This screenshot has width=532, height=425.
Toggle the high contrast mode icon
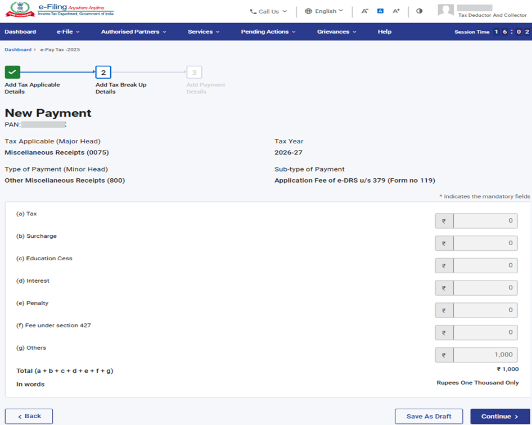pyautogui.click(x=419, y=11)
